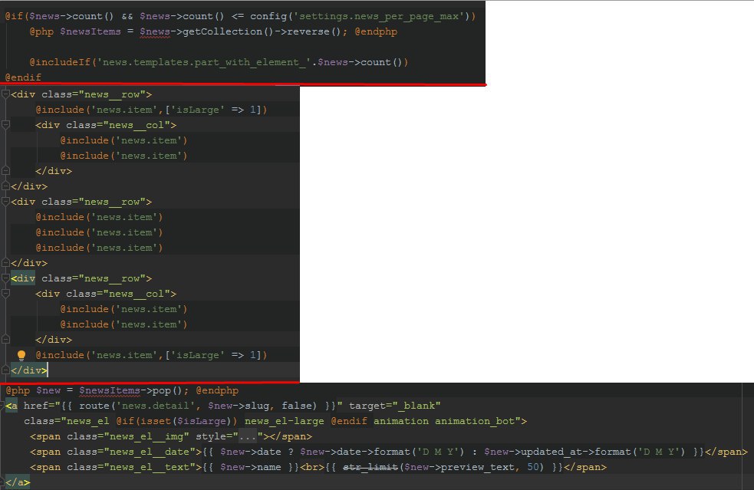Image resolution: width=754 pixels, height=490 pixels.
Task: Click the number 50 limit argument
Action: (532, 468)
